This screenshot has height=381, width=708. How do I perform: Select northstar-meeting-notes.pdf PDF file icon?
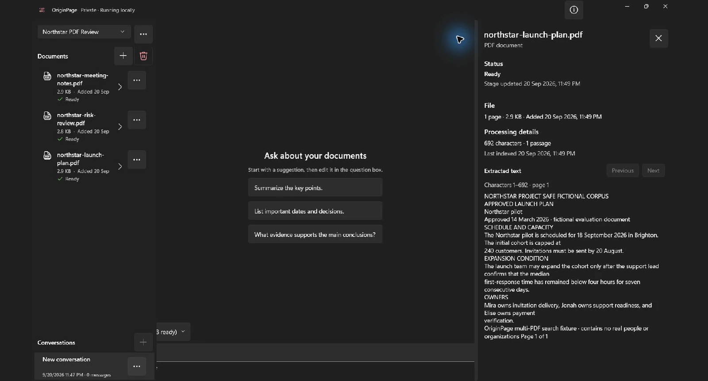[47, 76]
